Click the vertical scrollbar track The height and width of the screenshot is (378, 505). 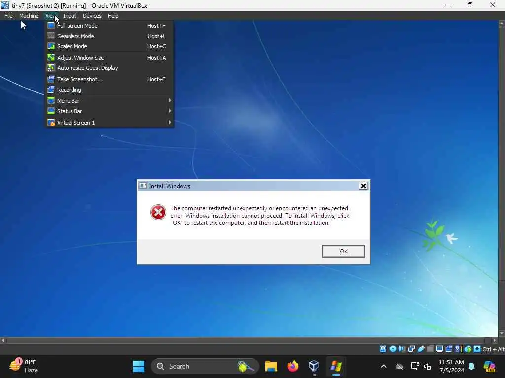tap(502, 178)
